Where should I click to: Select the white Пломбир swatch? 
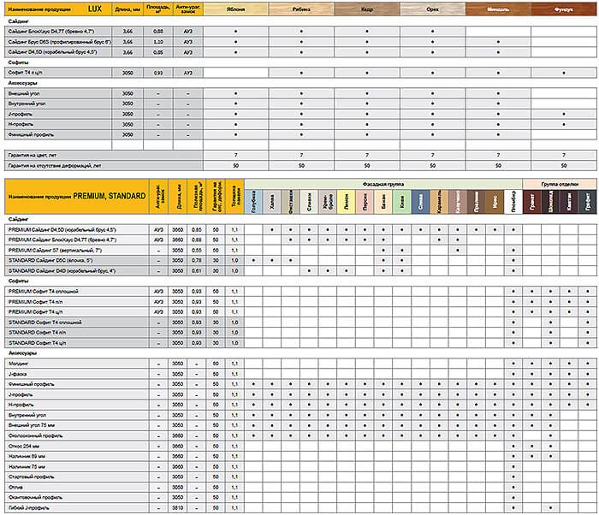click(x=513, y=201)
